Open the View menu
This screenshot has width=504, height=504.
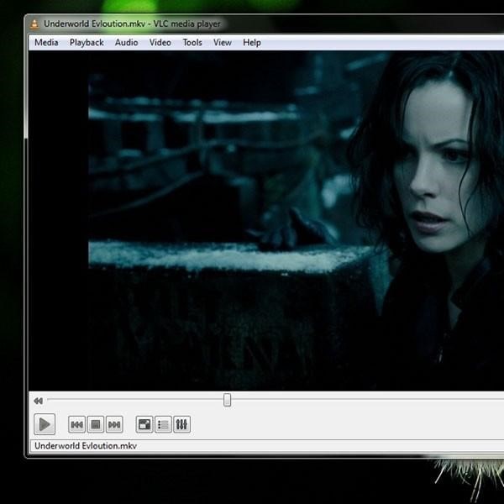[222, 43]
